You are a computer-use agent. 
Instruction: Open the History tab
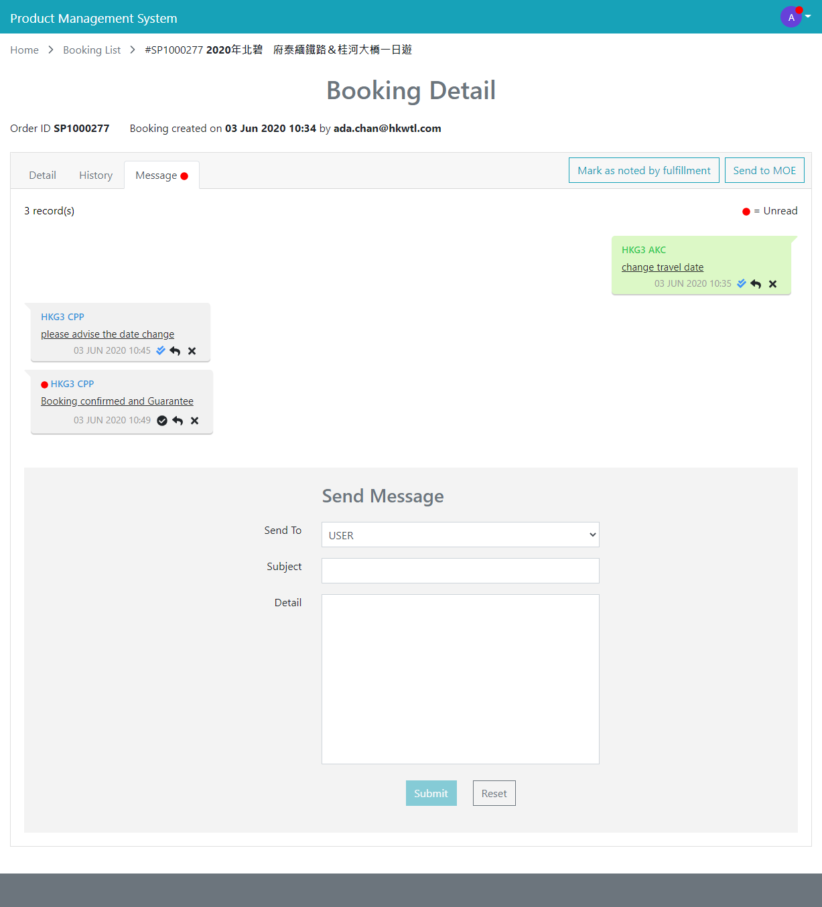click(95, 175)
